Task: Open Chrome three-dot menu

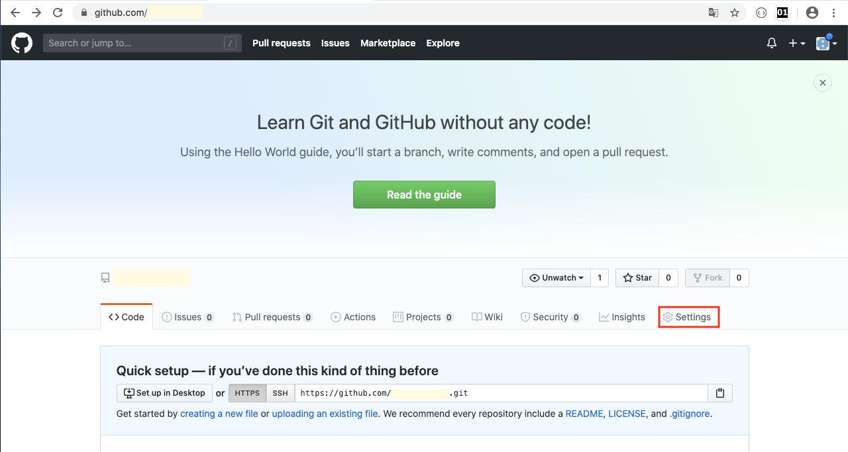Action: click(x=833, y=13)
